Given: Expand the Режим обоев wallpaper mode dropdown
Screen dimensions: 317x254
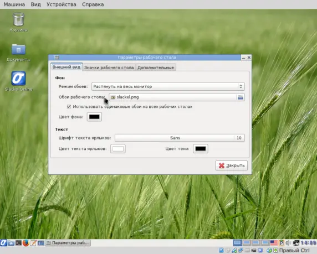Looking at the screenshot, I should click(168, 86).
